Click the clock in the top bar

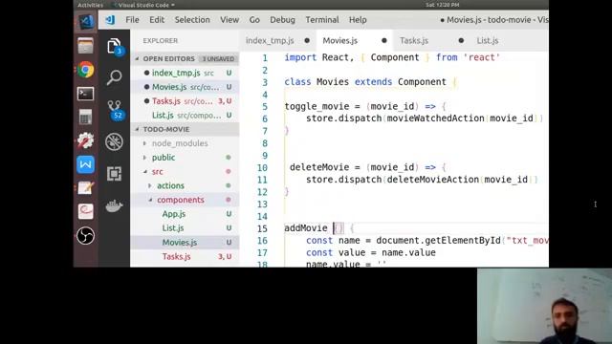click(x=442, y=5)
